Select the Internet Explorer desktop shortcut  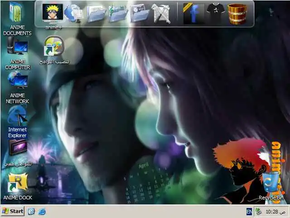(x=18, y=122)
